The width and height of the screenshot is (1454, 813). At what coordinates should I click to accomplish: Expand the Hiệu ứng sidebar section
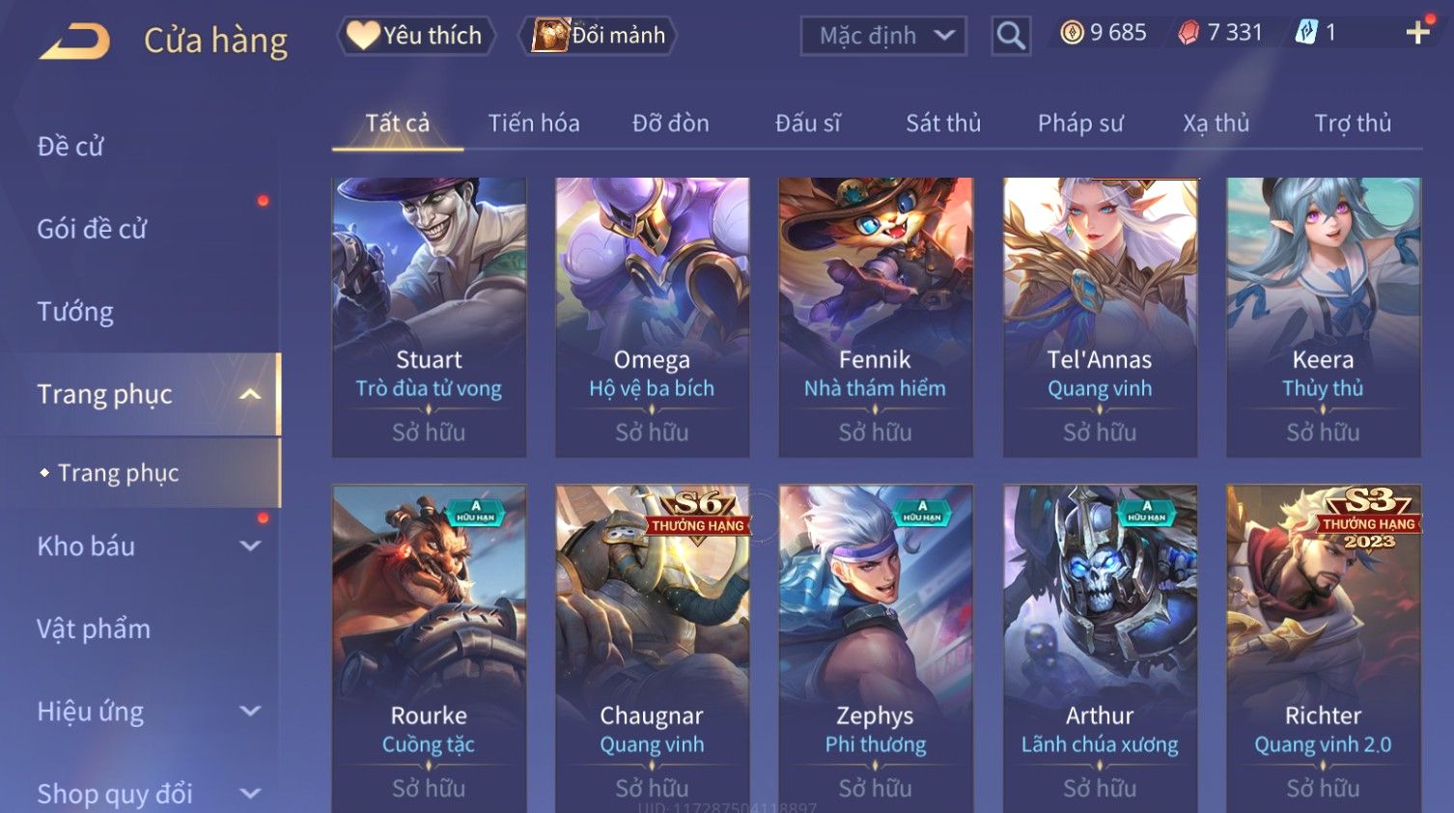pyautogui.click(x=250, y=712)
